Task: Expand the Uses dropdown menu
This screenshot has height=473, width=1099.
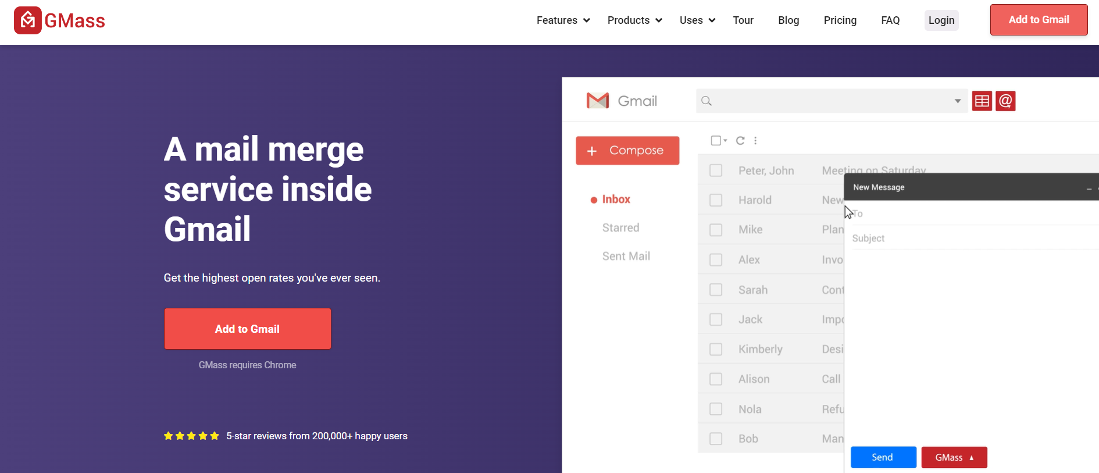Action: (x=697, y=20)
